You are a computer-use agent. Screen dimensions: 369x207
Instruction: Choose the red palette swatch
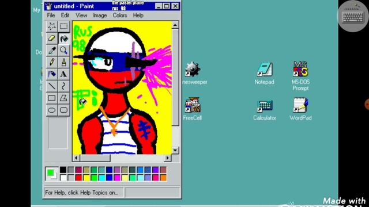coord(78,178)
